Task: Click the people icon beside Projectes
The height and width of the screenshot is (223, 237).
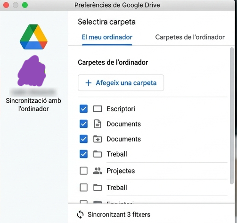Action: (x=98, y=171)
